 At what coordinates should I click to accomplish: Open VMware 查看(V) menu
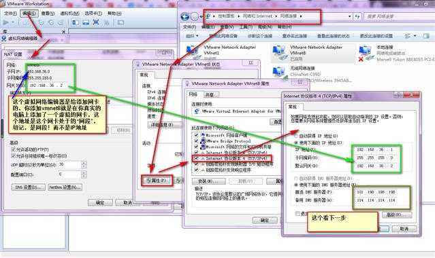tap(48, 14)
